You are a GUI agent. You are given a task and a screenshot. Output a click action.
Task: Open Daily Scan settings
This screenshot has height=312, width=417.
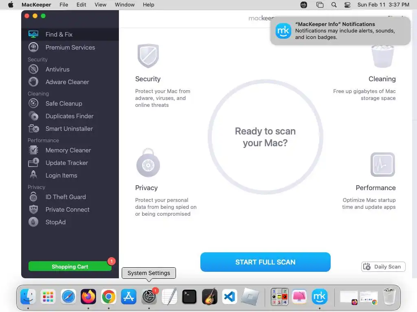(383, 266)
